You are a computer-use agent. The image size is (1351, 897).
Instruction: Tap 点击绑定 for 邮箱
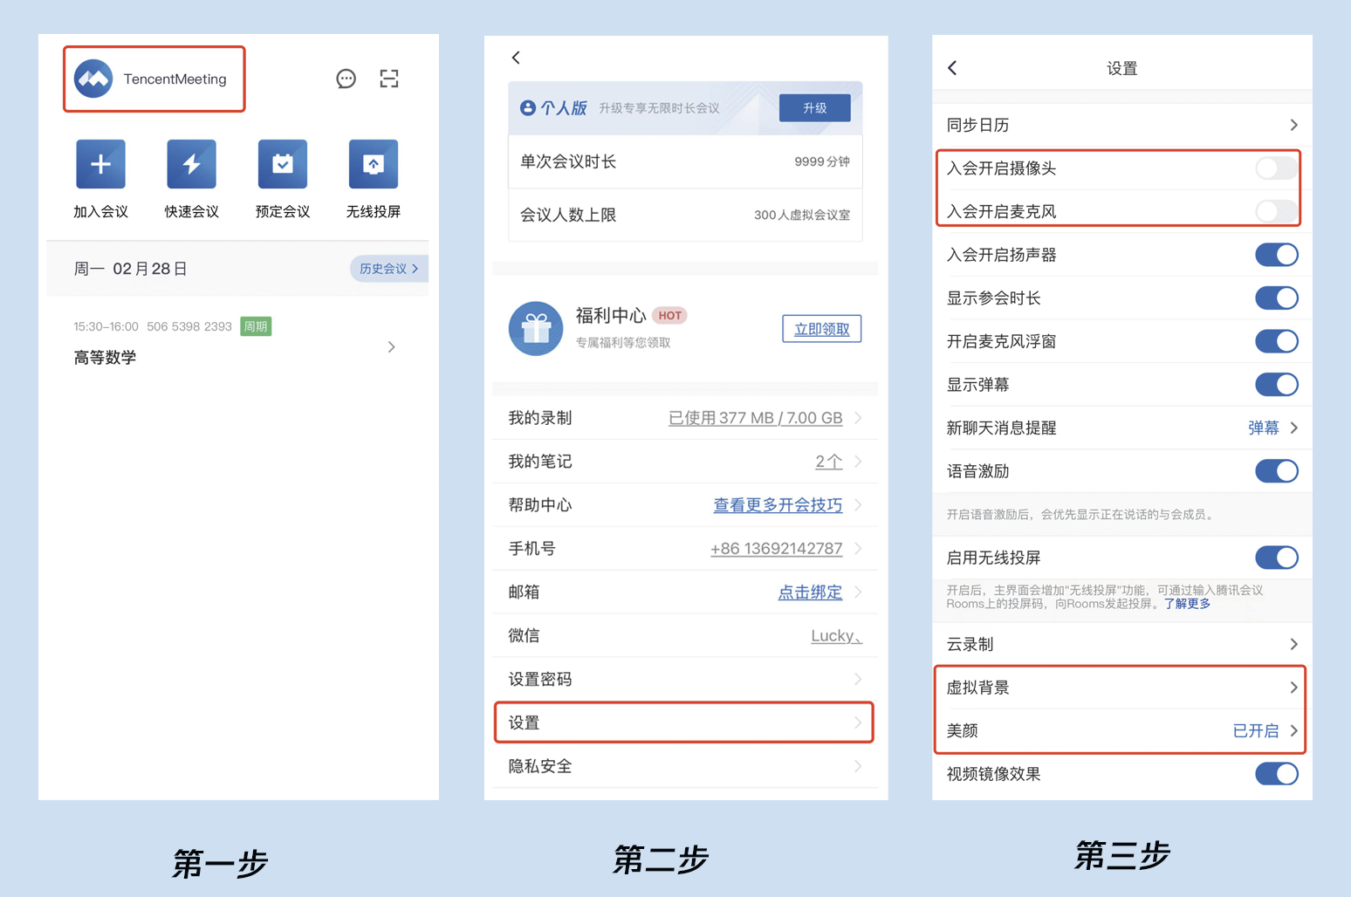810,592
